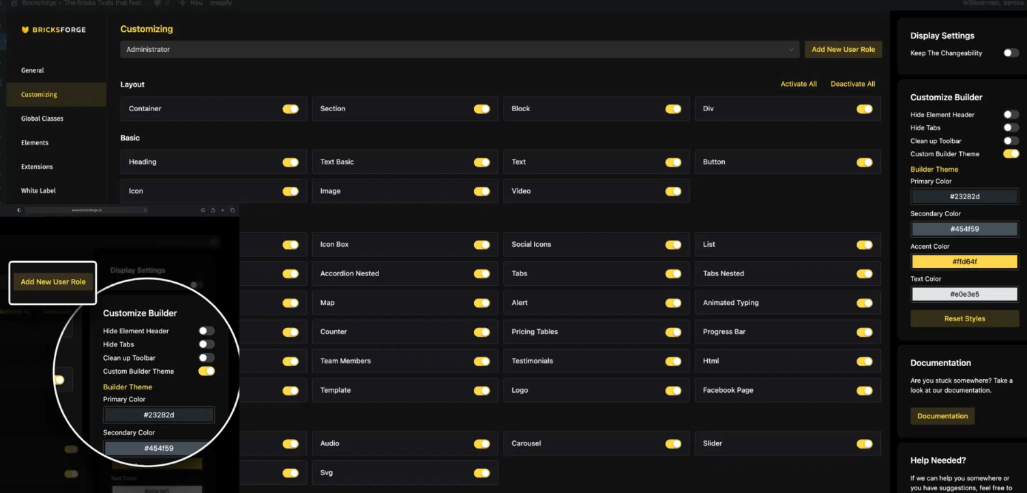Click the share icon in the browser mockup
The height and width of the screenshot is (493, 1027).
(x=214, y=211)
